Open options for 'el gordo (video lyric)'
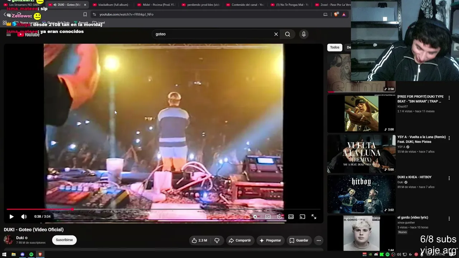459x258 pixels. [x=449, y=219]
